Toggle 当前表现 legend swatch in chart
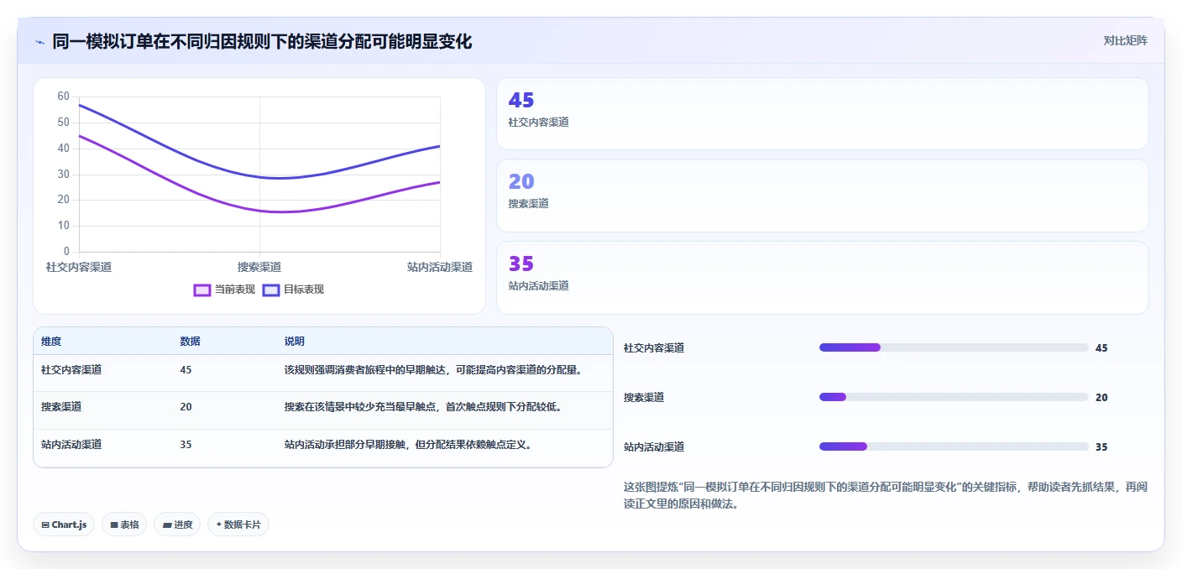Image resolution: width=1182 pixels, height=569 pixels. [201, 290]
